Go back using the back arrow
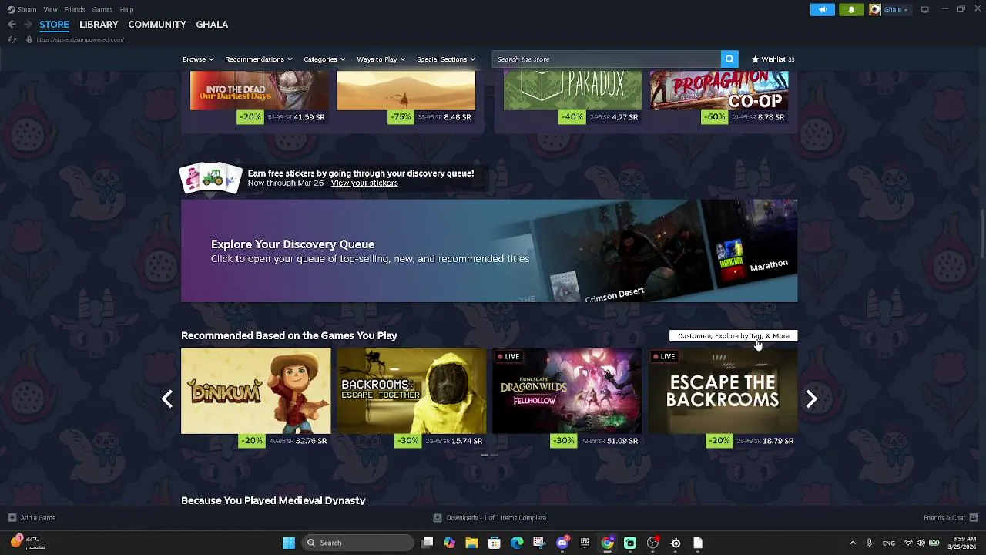 pyautogui.click(x=12, y=25)
